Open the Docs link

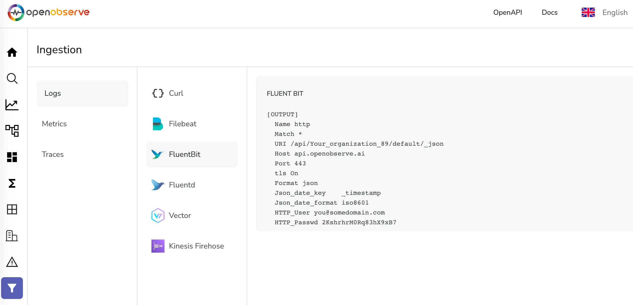(x=550, y=12)
